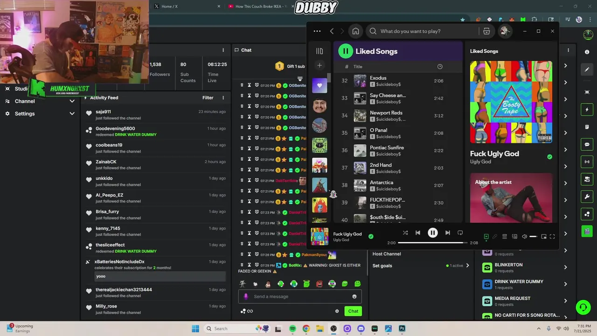Open emote picker smiley in chat input

click(x=354, y=296)
